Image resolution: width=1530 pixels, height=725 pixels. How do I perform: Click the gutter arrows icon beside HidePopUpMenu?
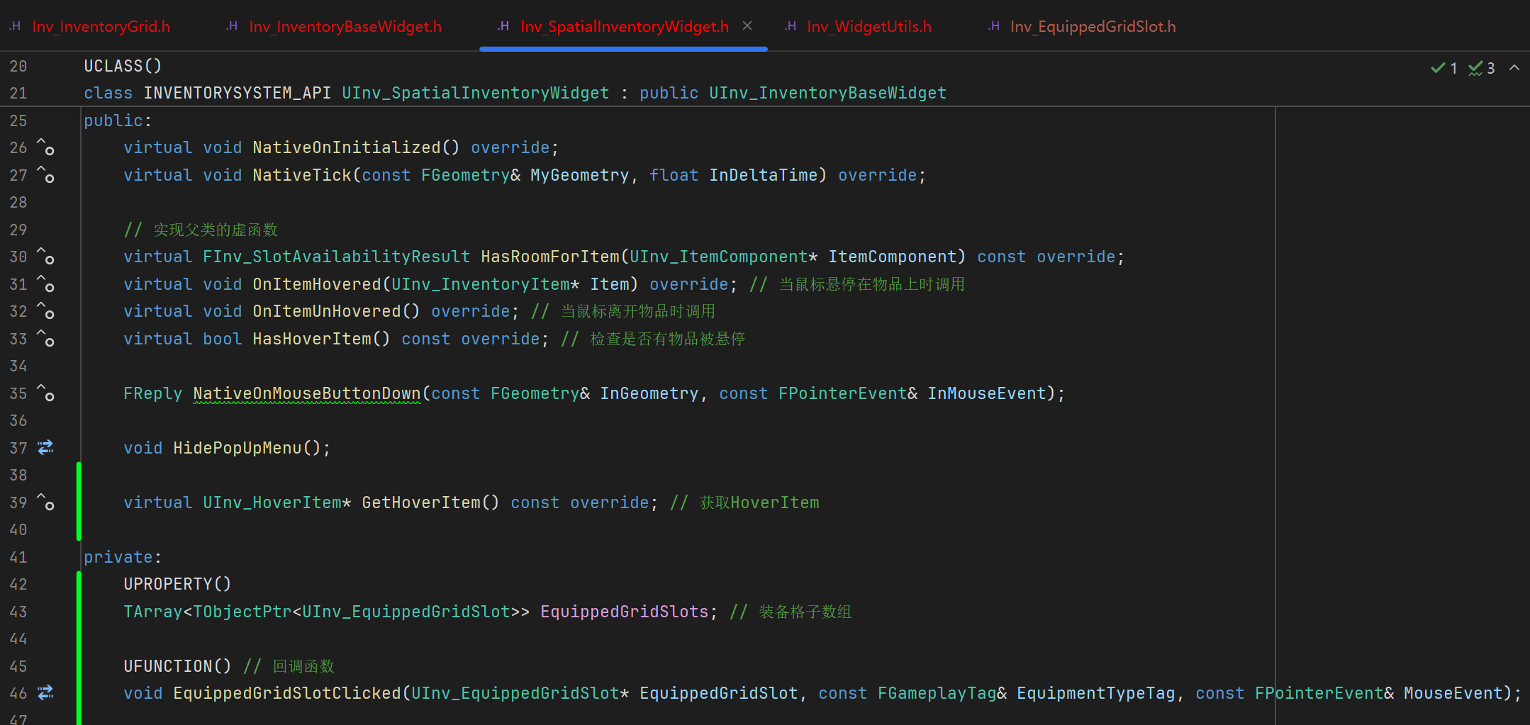click(x=46, y=447)
